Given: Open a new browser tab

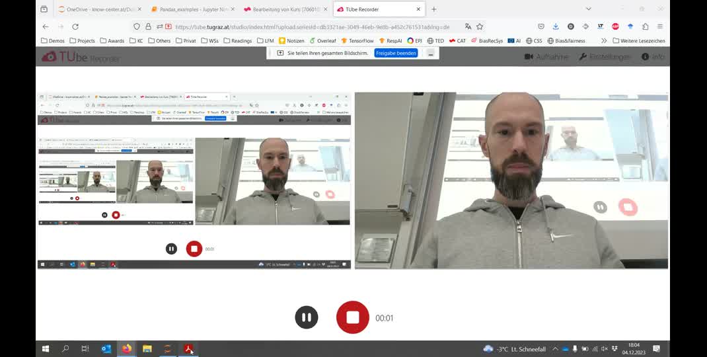Looking at the screenshot, I should point(434,9).
